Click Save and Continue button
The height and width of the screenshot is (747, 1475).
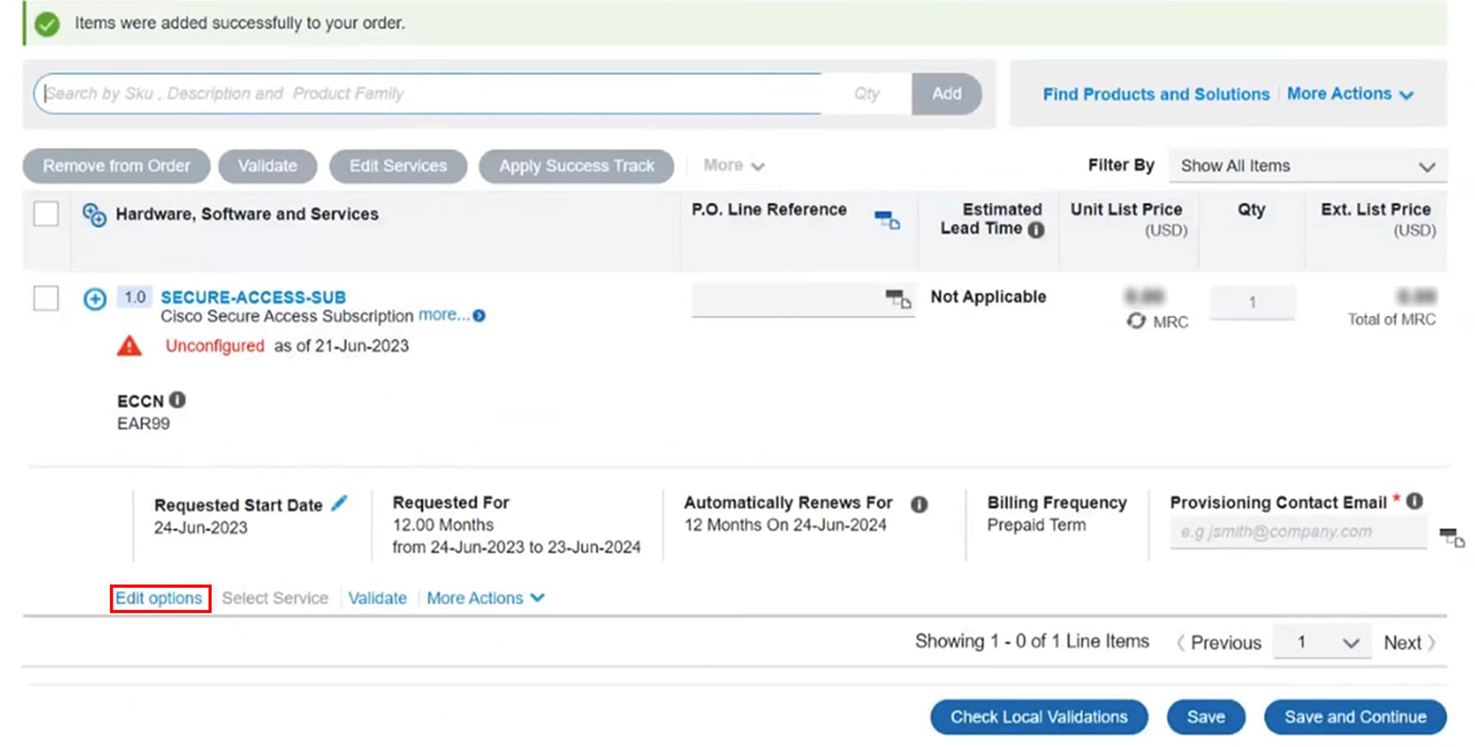click(x=1355, y=717)
